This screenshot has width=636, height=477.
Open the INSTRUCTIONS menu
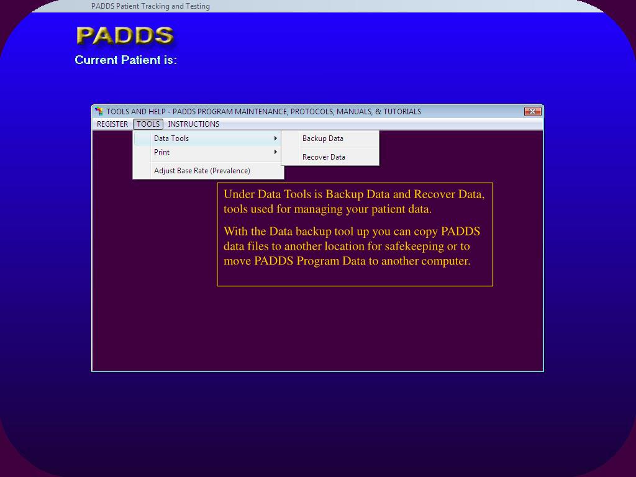(194, 124)
